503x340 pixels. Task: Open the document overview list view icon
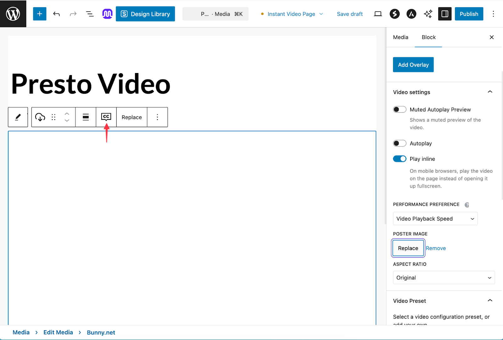pyautogui.click(x=90, y=14)
